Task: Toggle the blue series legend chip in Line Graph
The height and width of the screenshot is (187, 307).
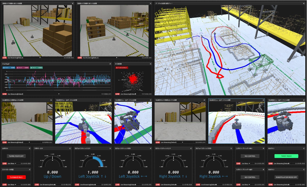Action: pos(8,68)
